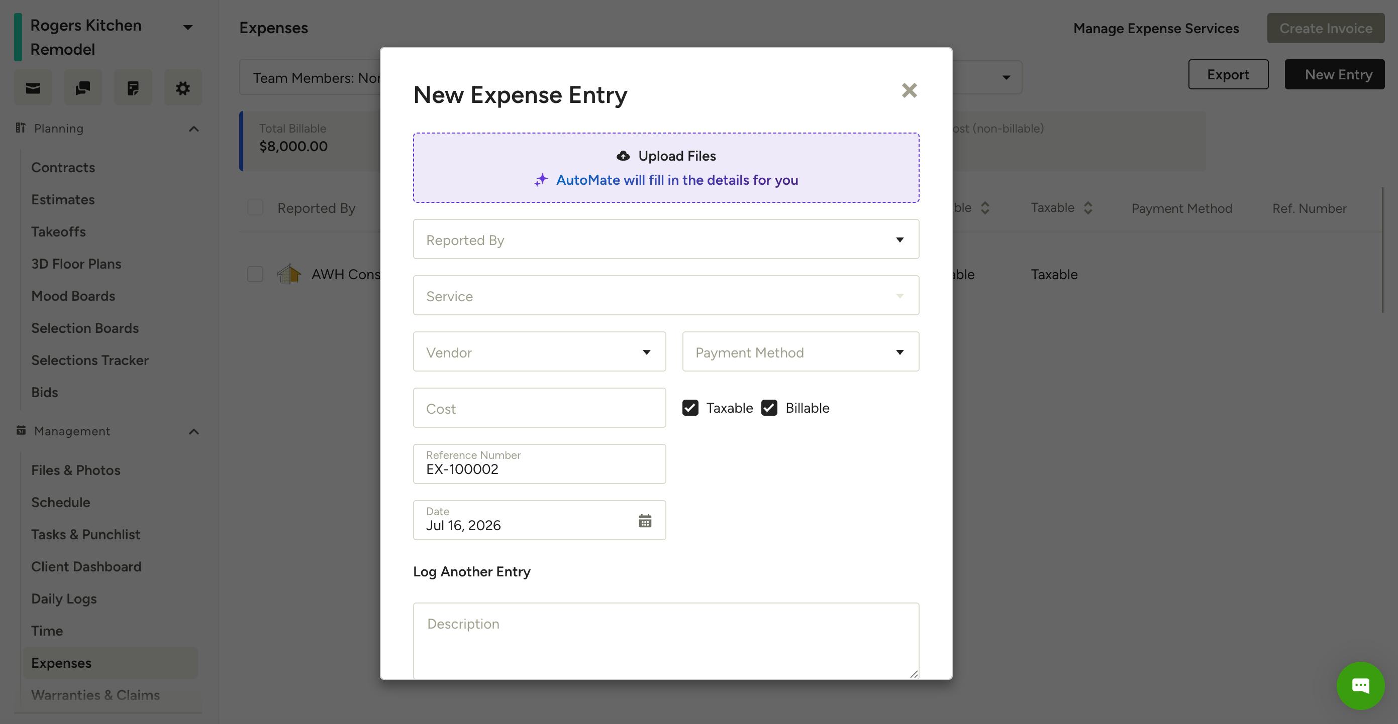Click the Total Billable $8,000.00 value

pyautogui.click(x=293, y=147)
